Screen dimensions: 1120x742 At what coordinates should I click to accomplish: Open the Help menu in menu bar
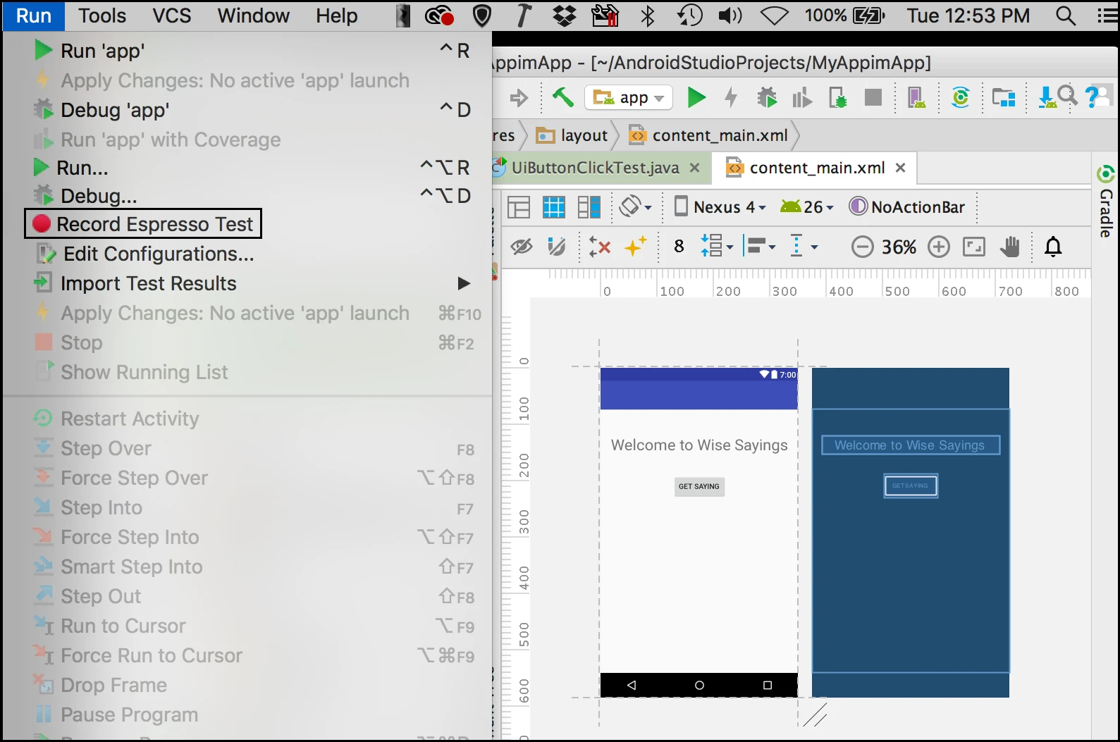point(336,16)
